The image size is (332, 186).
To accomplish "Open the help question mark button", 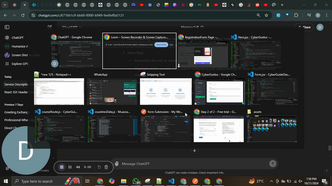I will coord(327,171).
